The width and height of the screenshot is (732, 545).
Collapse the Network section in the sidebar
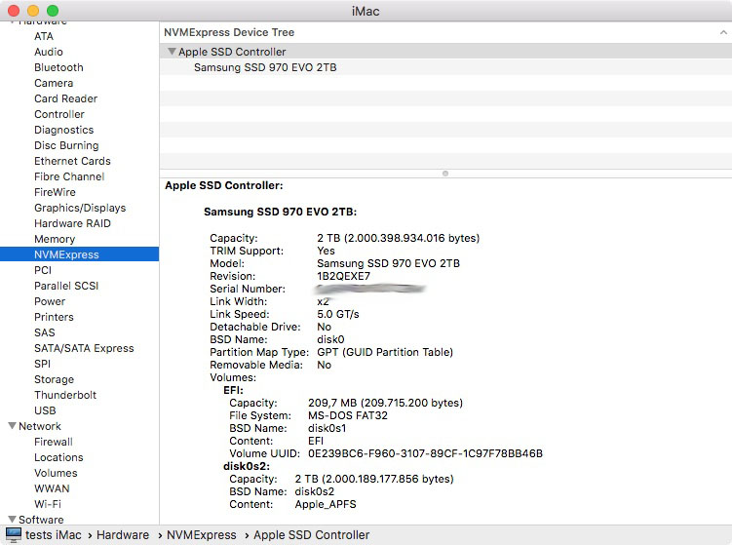[11, 426]
